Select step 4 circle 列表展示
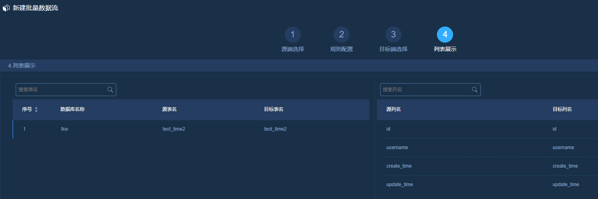This screenshot has height=199, width=598. click(445, 35)
